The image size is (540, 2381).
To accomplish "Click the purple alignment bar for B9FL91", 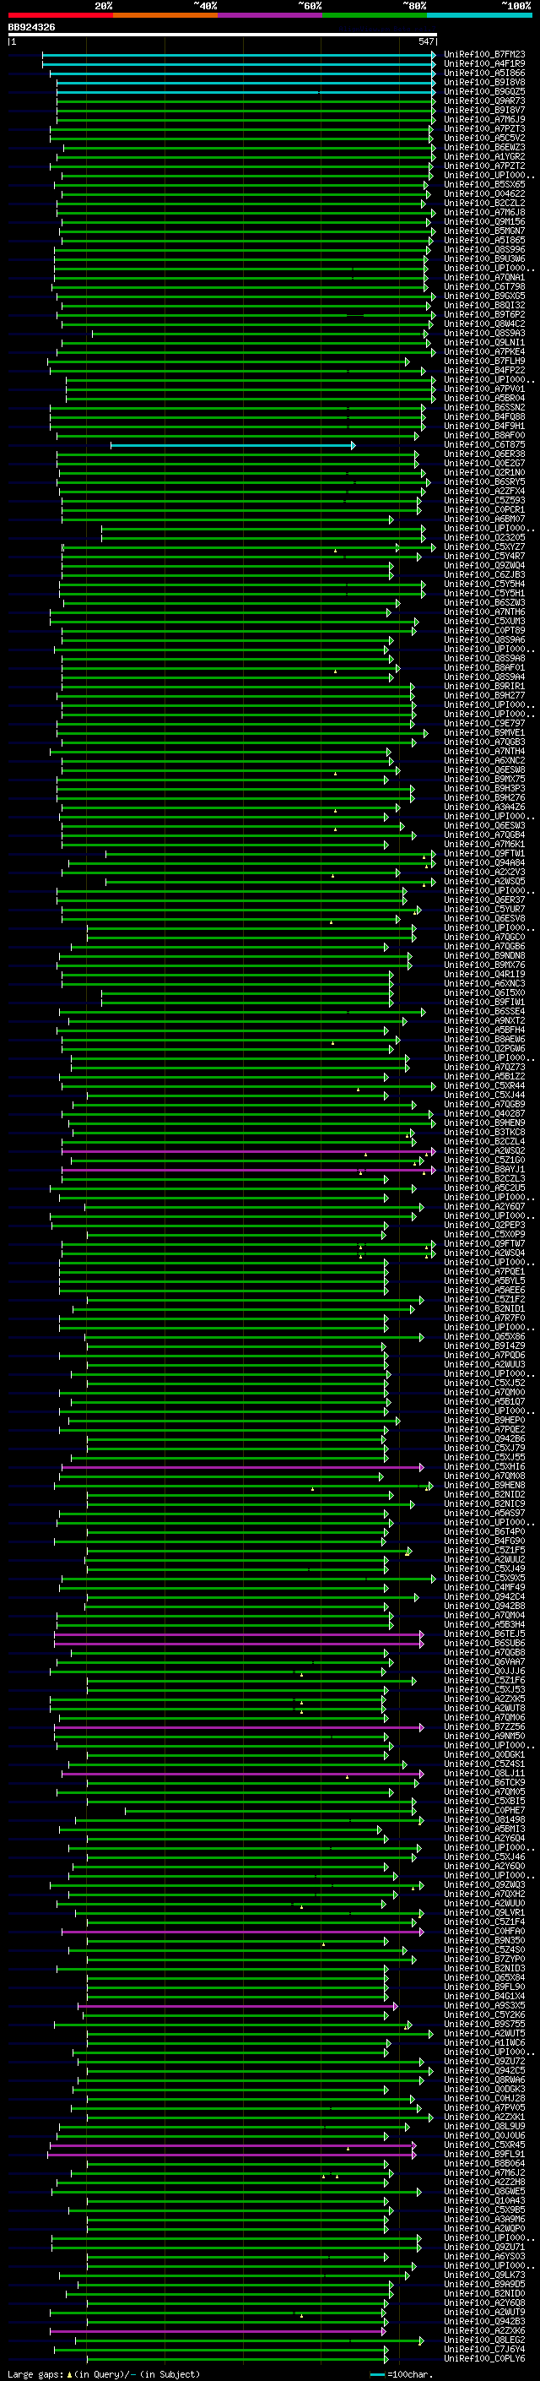I will [x=233, y=2155].
